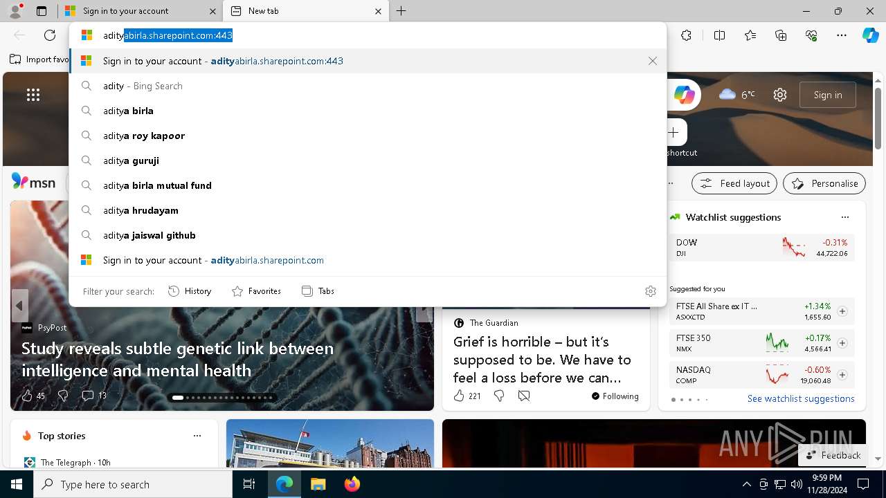This screenshot has height=498, width=886.
Task: Dislike the Guardian grief article
Action: (498, 396)
